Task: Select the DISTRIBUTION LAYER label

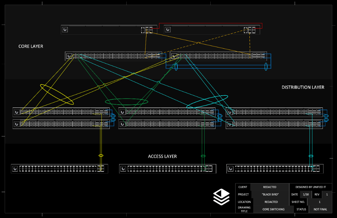Action: pyautogui.click(x=303, y=87)
